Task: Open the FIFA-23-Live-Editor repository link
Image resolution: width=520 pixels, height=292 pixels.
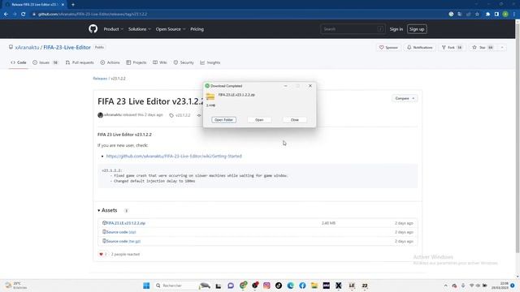Action: pos(67,48)
